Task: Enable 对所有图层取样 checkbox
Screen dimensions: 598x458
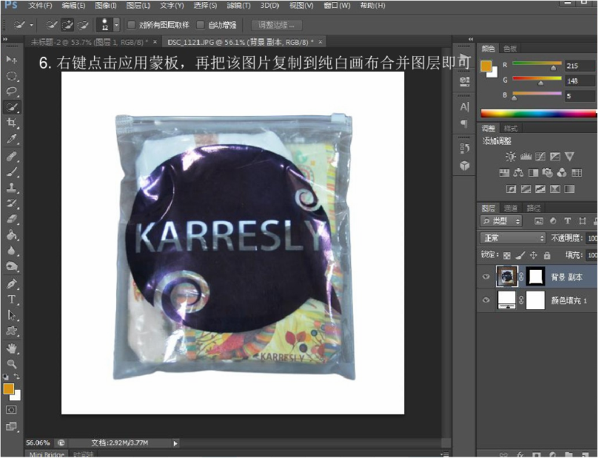Action: point(132,25)
